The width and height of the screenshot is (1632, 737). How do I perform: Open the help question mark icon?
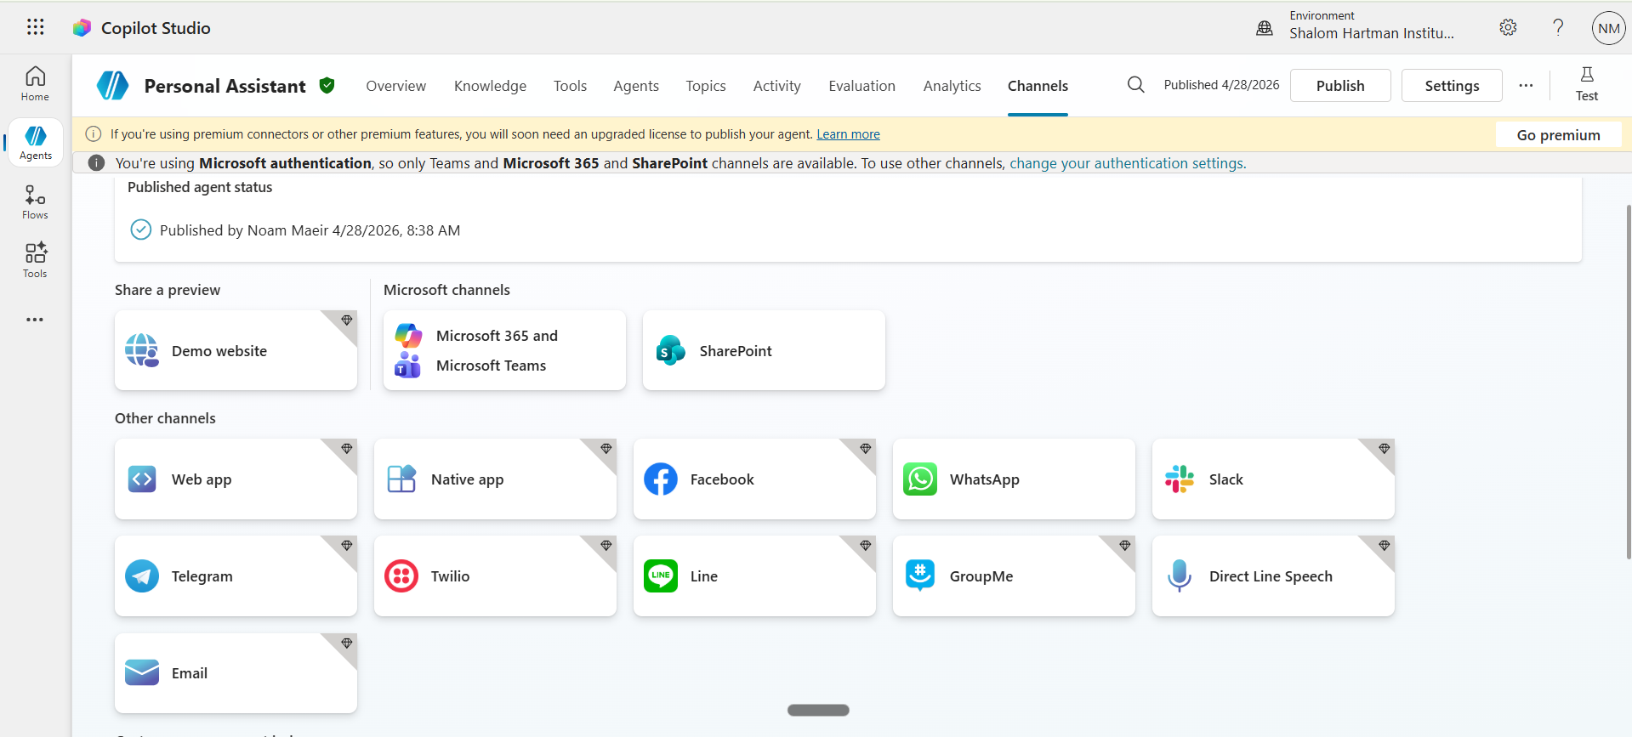1558,27
